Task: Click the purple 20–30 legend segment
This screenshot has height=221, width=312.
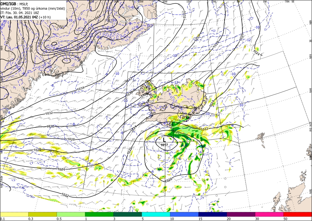Action: click(x=241, y=214)
